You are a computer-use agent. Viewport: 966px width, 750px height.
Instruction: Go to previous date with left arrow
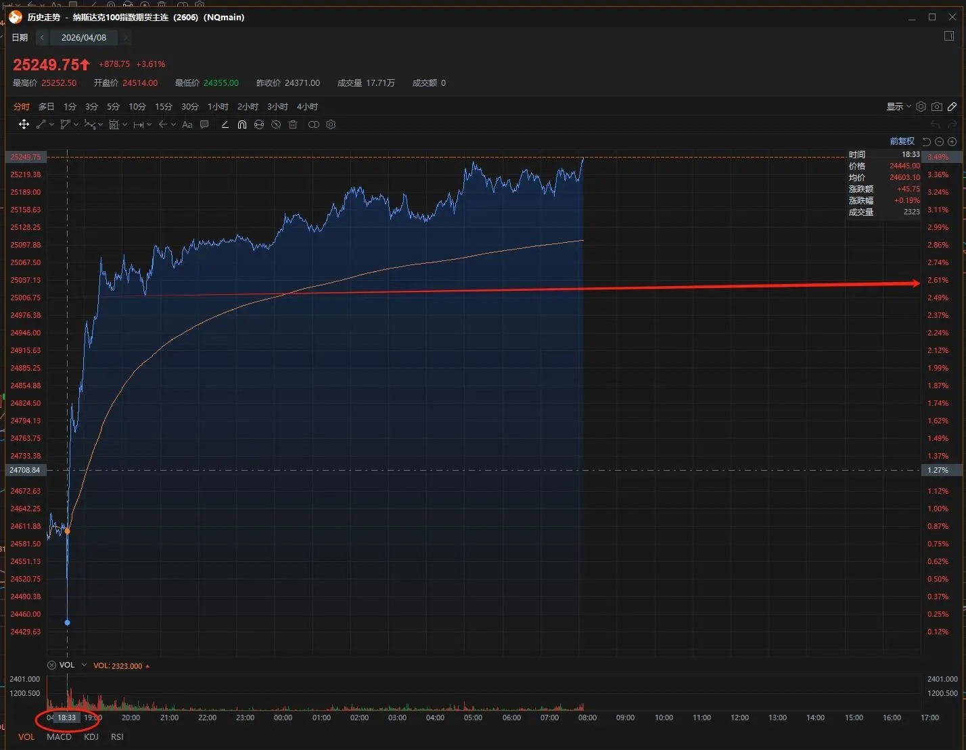[x=42, y=38]
